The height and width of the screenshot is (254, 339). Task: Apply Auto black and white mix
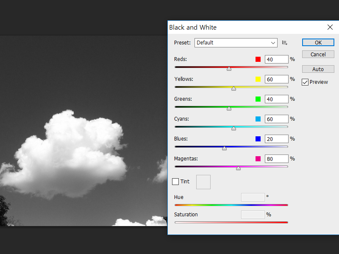318,69
